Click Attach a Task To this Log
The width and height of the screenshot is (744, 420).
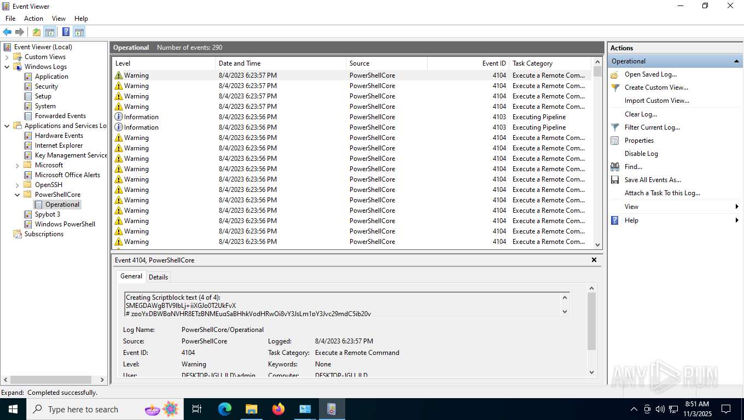[x=662, y=193]
